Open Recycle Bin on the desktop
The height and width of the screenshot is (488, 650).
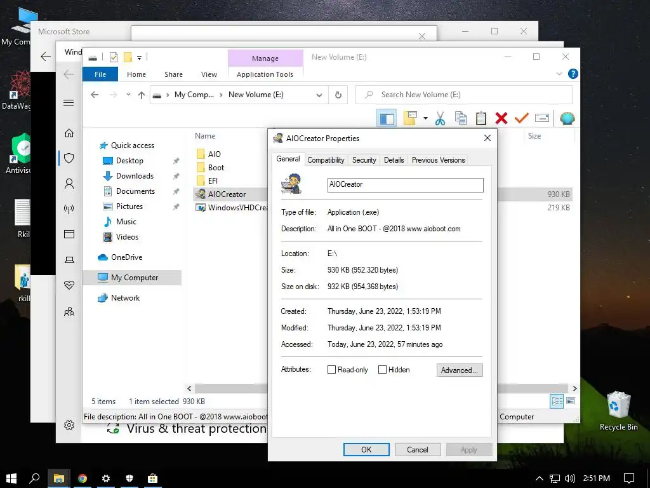coord(618,411)
